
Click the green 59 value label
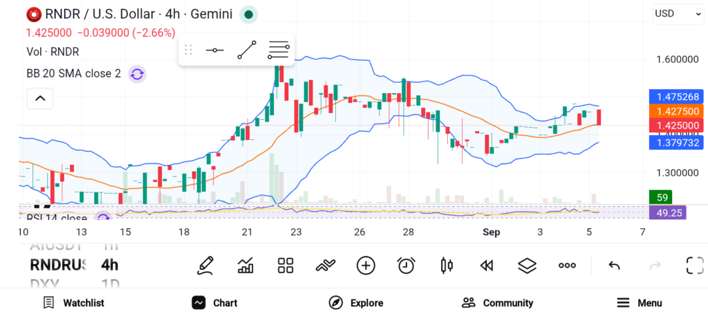[x=660, y=197]
